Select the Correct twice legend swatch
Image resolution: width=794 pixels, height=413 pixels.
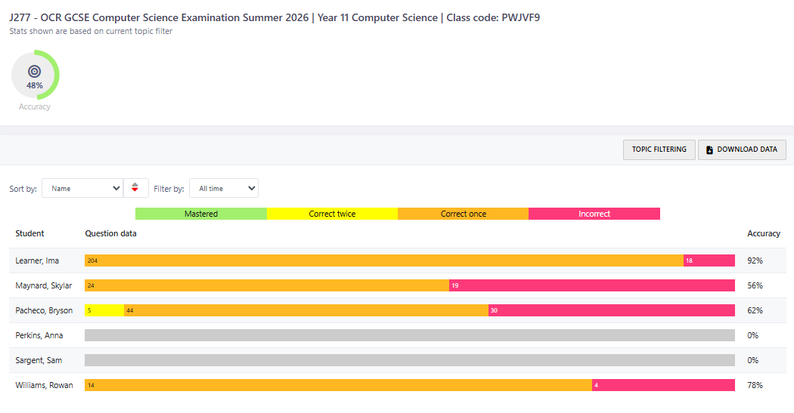pos(332,214)
